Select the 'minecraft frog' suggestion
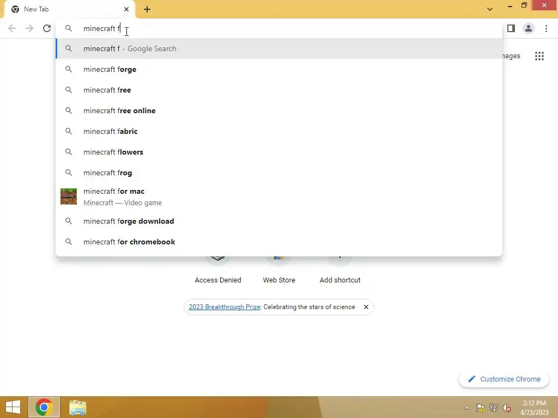 coord(279,173)
